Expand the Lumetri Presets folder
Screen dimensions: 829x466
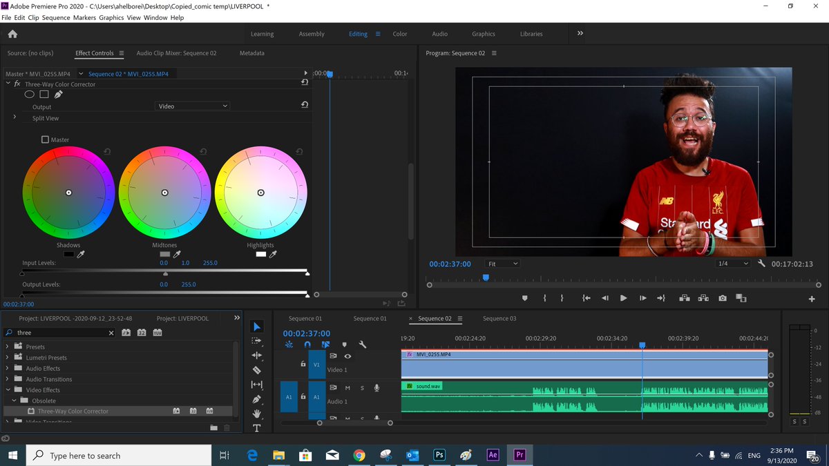pyautogui.click(x=8, y=358)
